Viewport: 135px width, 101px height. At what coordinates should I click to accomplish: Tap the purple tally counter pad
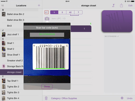click(x=117, y=21)
